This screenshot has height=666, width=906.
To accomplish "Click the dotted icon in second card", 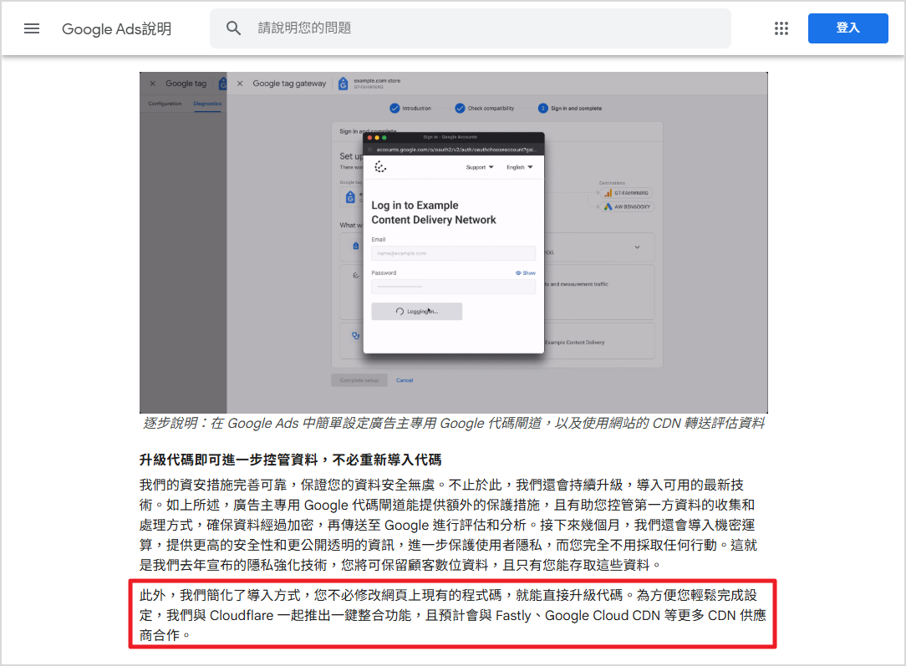I will 356,276.
